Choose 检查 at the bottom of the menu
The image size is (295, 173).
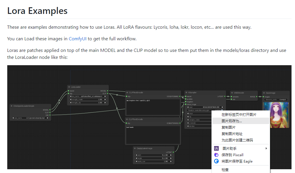click(x=241, y=170)
